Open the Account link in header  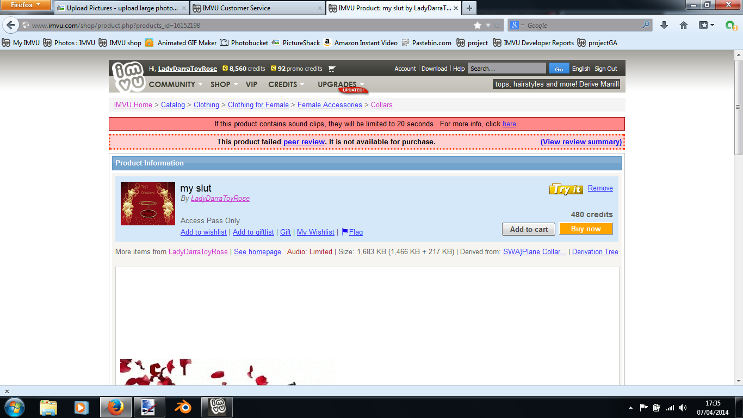coord(405,69)
